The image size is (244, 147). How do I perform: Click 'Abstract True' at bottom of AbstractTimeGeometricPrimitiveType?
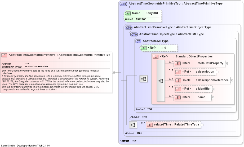click(128, 141)
